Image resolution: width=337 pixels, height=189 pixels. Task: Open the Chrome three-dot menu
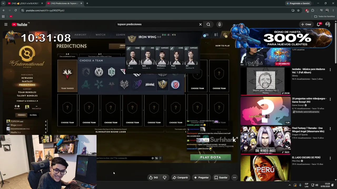pyautogui.click(x=333, y=10)
